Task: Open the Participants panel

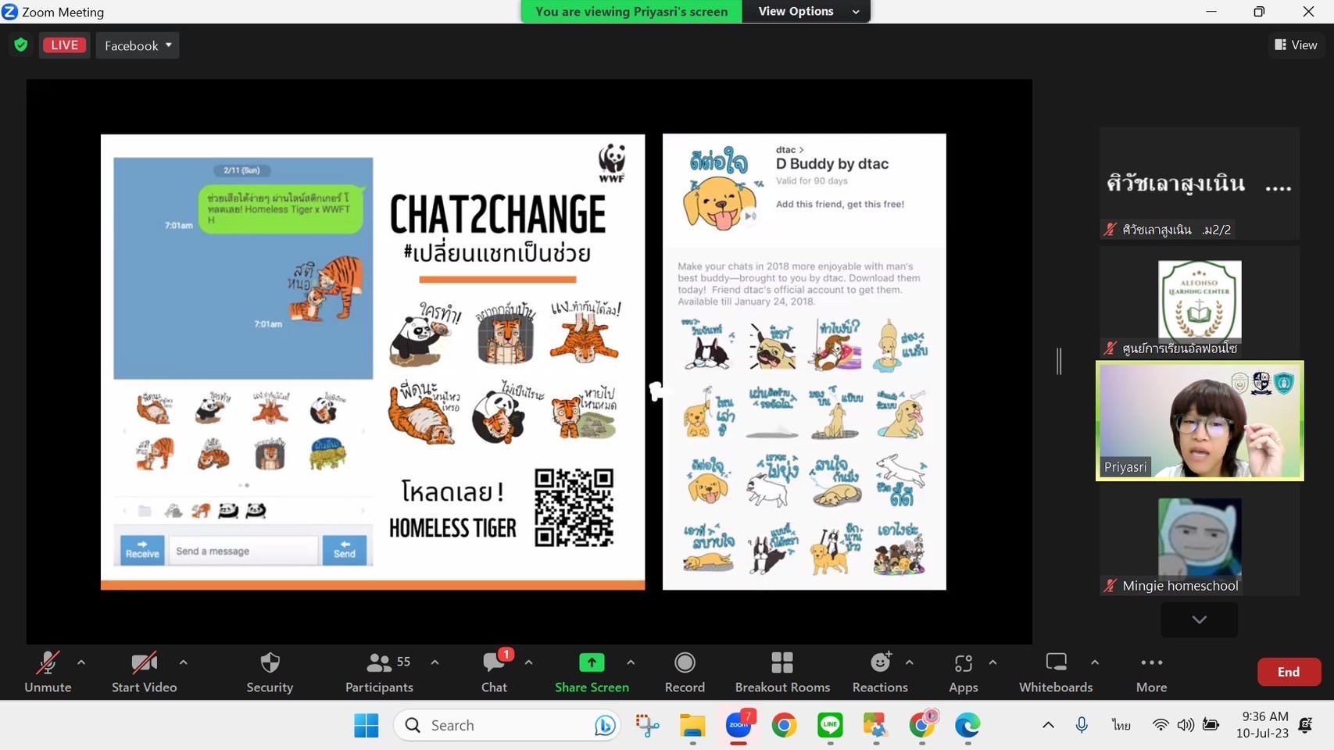Action: coord(379,672)
